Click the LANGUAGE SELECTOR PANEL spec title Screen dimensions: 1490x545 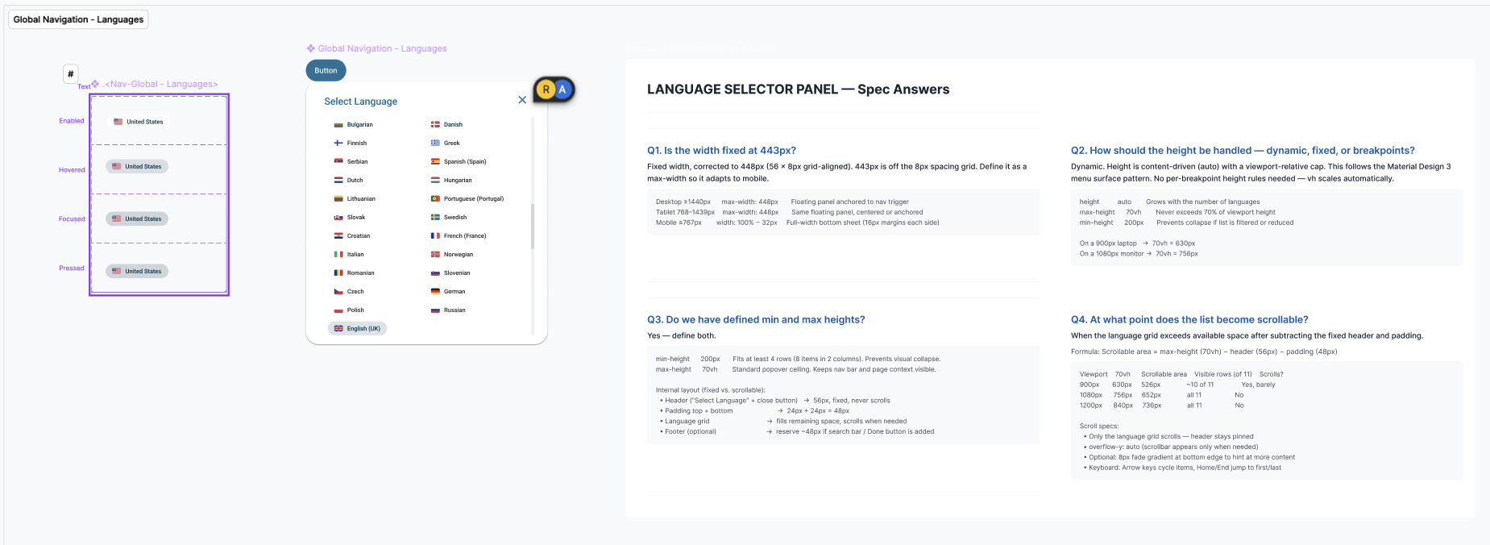pos(798,89)
